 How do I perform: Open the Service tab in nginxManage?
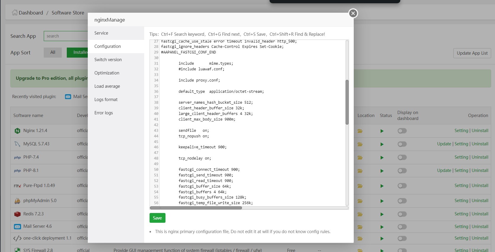(x=116, y=33)
